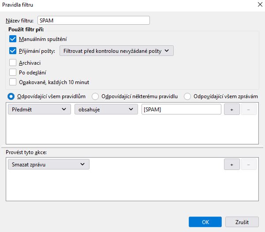Close the Pravidla filtru dialog window

point(256,5)
